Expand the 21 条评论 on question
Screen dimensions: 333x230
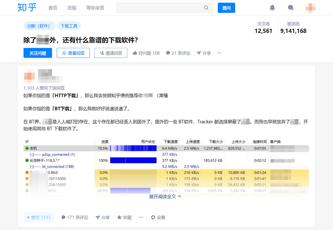[178, 53]
